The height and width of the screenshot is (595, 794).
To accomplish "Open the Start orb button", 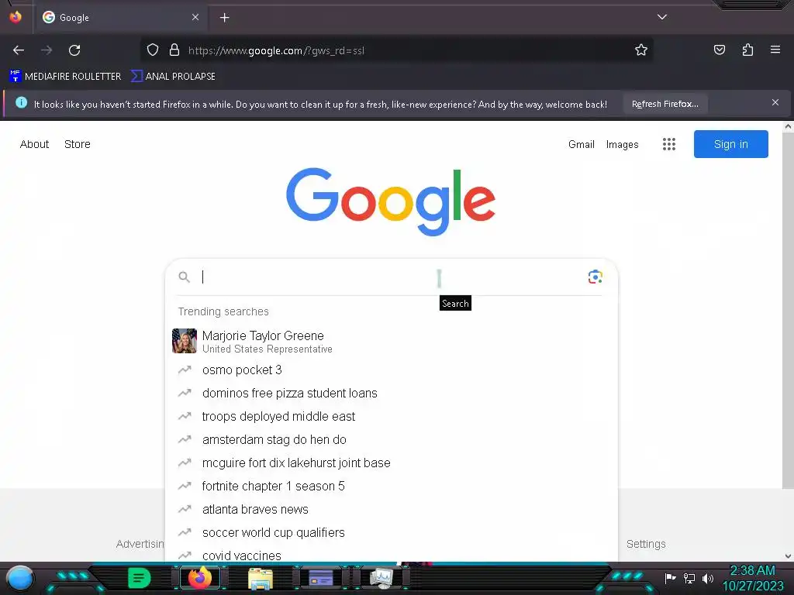I will click(x=20, y=579).
